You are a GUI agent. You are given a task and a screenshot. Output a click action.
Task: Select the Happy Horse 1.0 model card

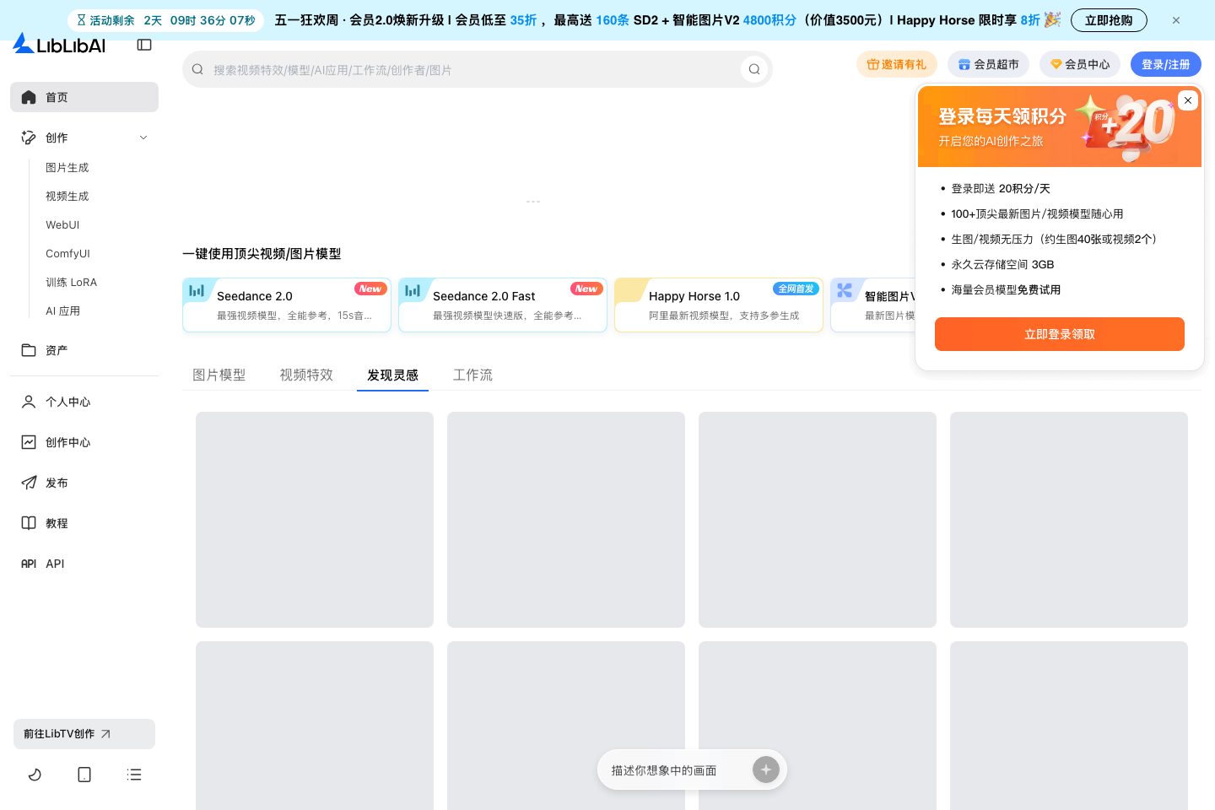point(719,305)
